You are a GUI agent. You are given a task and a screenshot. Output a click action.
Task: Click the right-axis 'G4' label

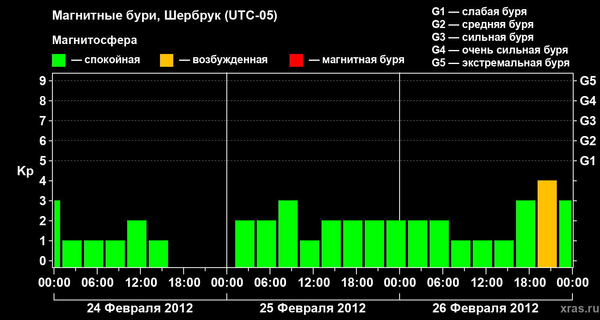pos(588,101)
